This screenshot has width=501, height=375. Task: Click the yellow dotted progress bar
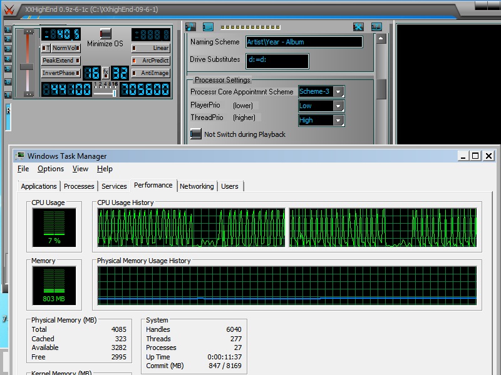click(250, 27)
